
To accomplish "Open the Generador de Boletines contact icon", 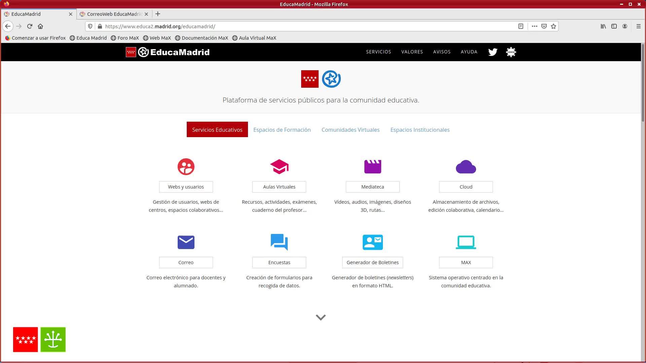I will pos(372,242).
